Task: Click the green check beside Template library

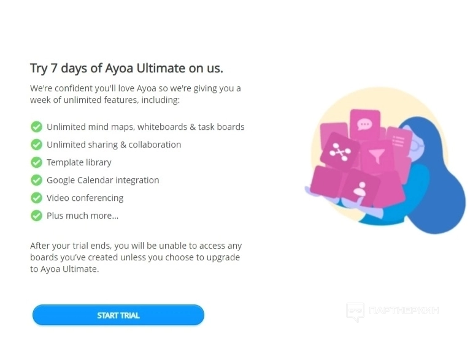Action: click(36, 162)
